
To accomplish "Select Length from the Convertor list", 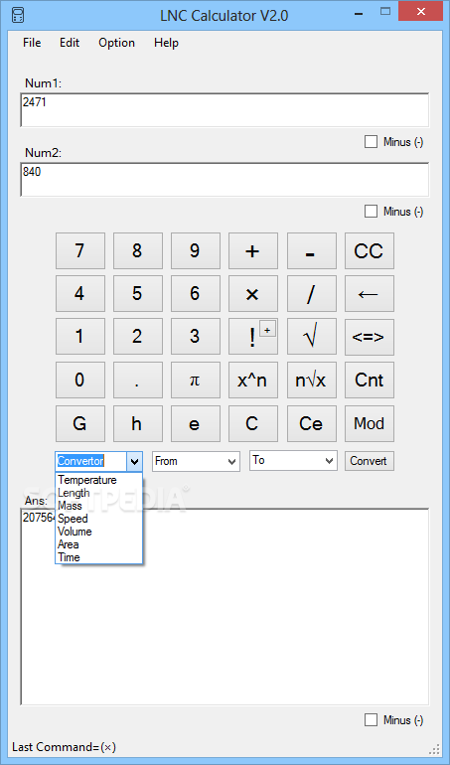I will [x=98, y=493].
